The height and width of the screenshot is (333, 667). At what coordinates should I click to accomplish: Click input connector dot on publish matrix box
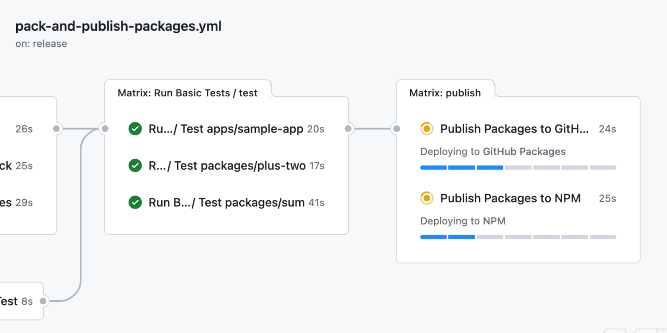tap(397, 129)
